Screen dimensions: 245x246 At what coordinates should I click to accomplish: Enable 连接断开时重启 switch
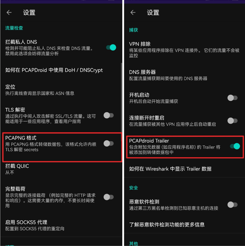click(x=233, y=121)
